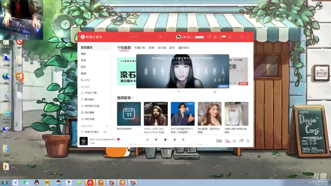
Task: Open 播客 in the sidebar
Action: [84, 54]
